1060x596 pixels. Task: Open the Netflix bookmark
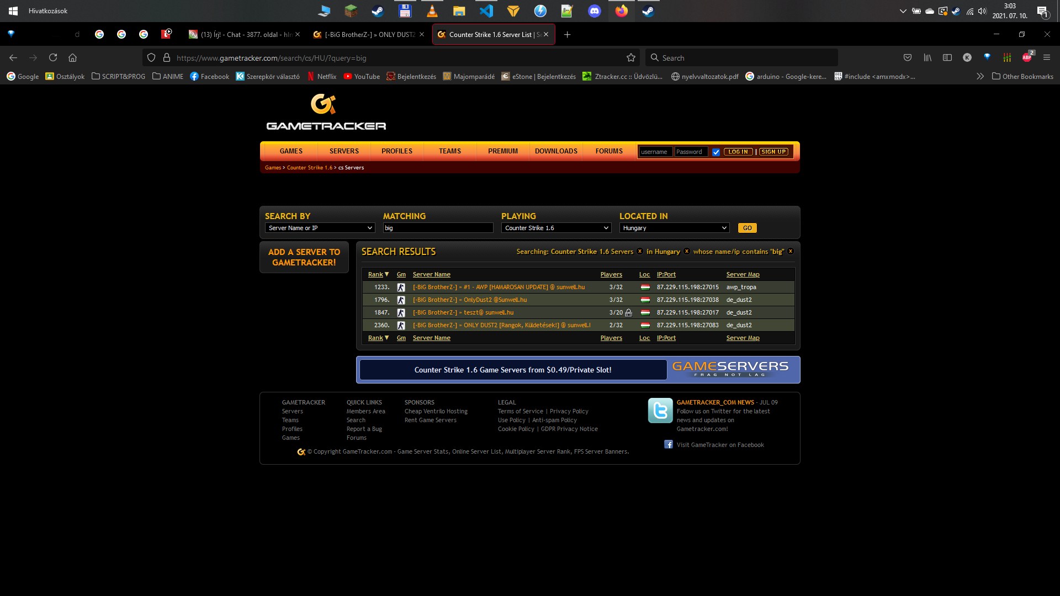click(321, 76)
